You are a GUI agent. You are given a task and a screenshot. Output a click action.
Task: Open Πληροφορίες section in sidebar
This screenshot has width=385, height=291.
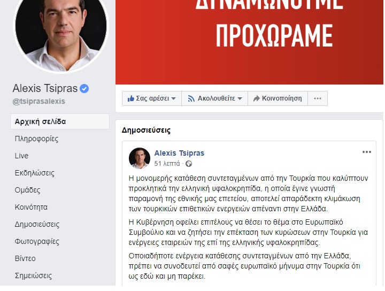click(36, 139)
